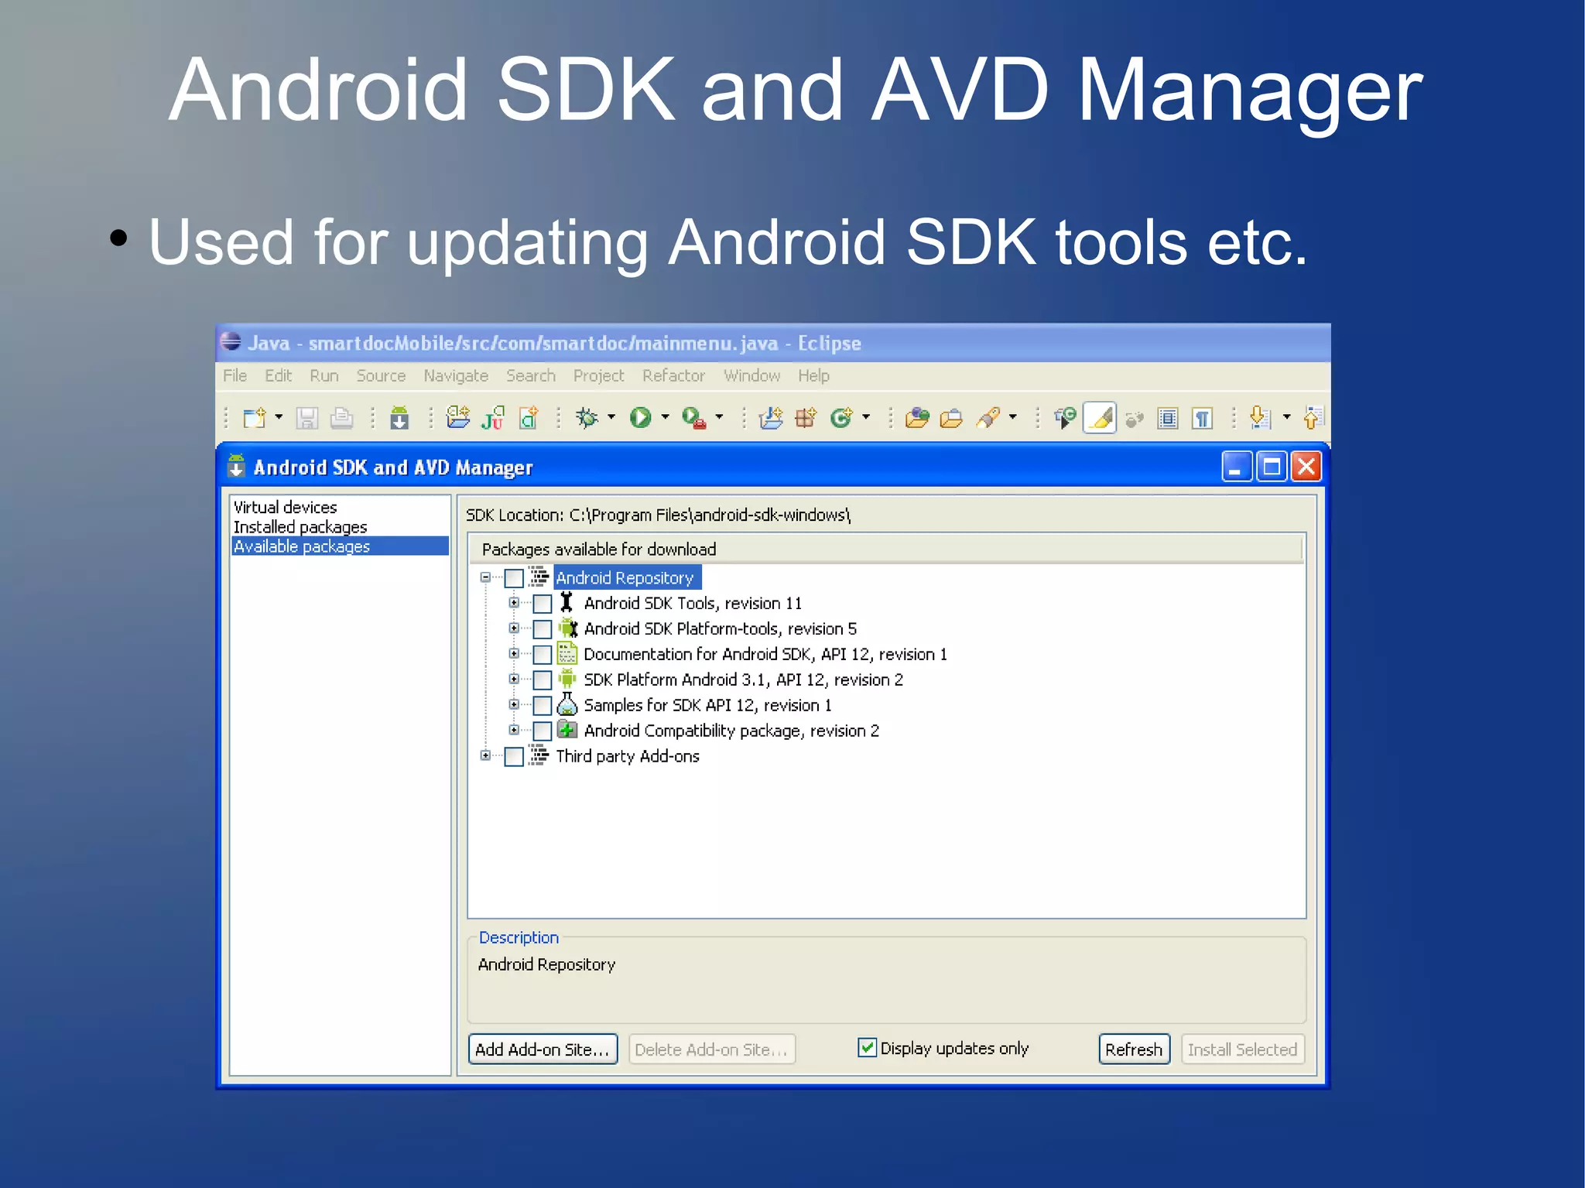Click the Toggle Block Selection icon
This screenshot has height=1188, width=1585.
click(x=1168, y=419)
